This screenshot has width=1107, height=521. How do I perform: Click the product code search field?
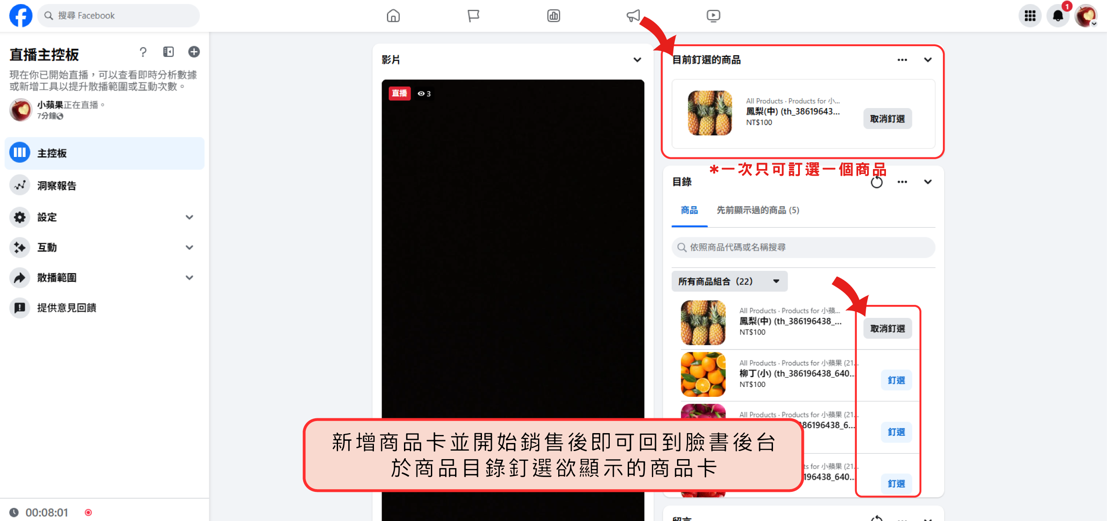(x=803, y=247)
